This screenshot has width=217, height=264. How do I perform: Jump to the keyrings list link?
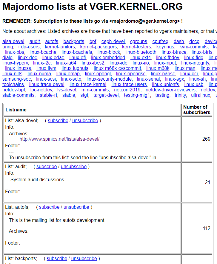pyautogui.click(x=165, y=47)
